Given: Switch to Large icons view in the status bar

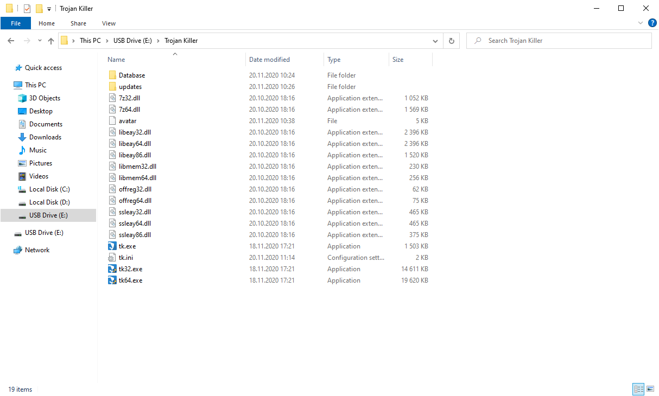Looking at the screenshot, I should click(x=650, y=389).
